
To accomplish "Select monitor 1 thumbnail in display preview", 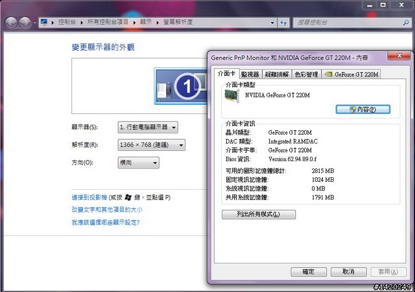I will click(x=181, y=86).
